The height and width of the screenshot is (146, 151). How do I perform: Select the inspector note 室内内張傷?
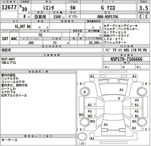8,75
